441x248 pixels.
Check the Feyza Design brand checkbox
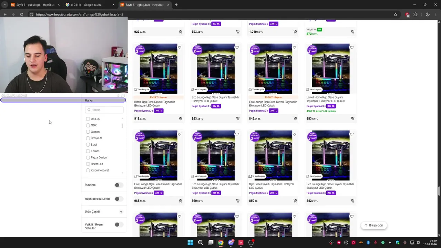pos(88,157)
